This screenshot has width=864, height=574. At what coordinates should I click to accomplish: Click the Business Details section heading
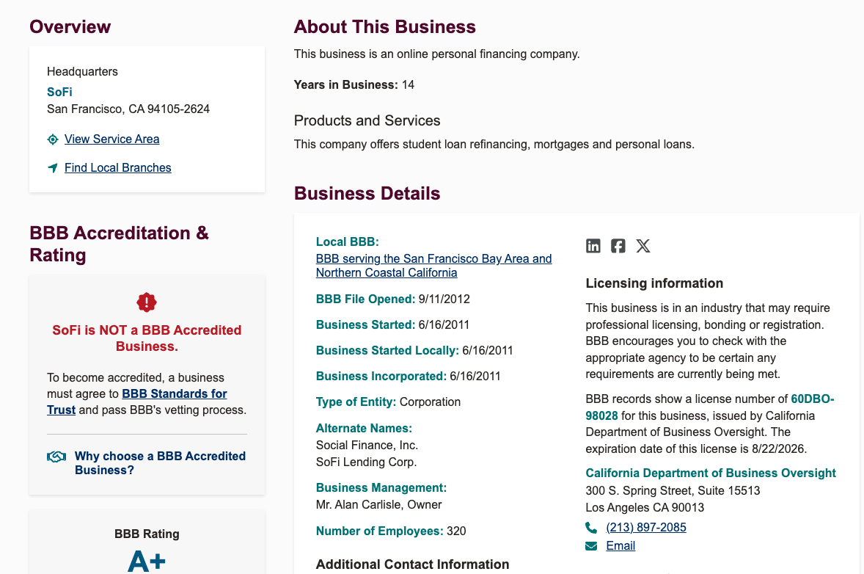(x=367, y=193)
